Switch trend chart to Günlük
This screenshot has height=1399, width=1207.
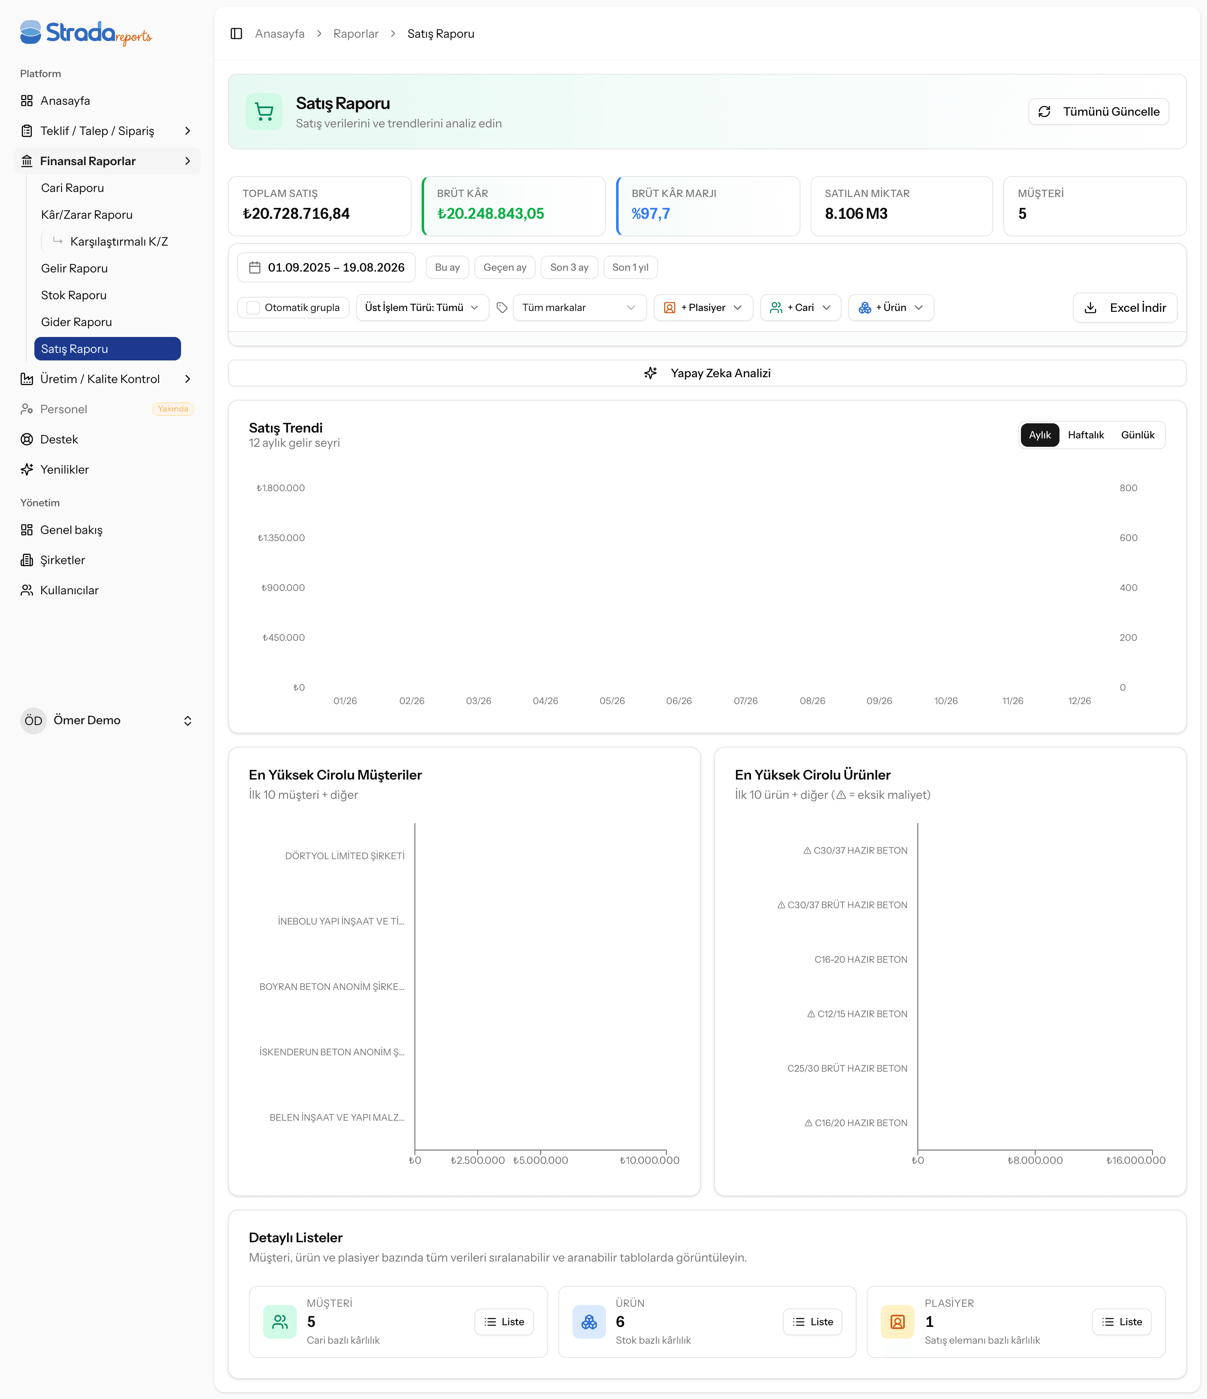pos(1137,435)
